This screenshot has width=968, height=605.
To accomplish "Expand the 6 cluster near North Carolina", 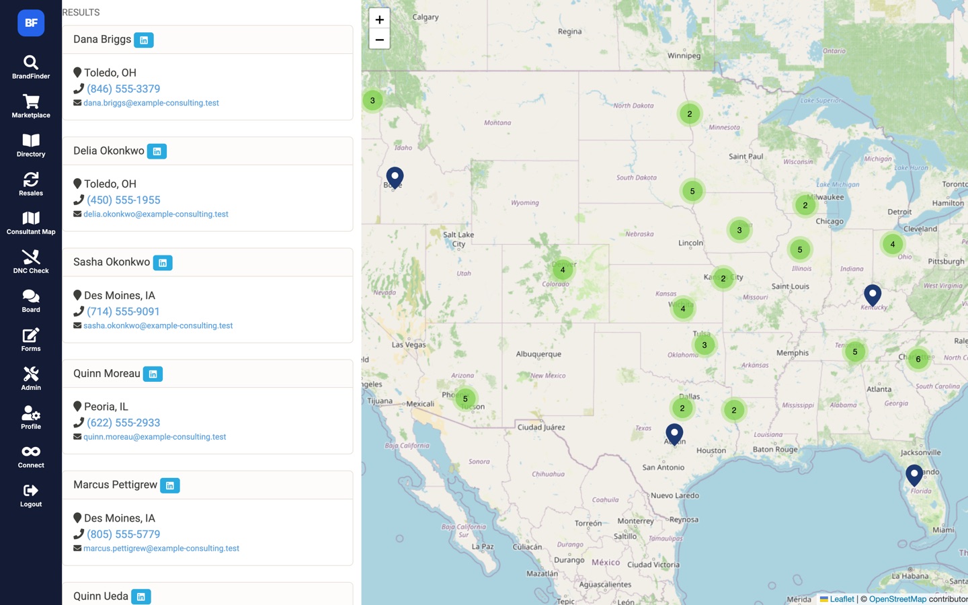I will 918,359.
